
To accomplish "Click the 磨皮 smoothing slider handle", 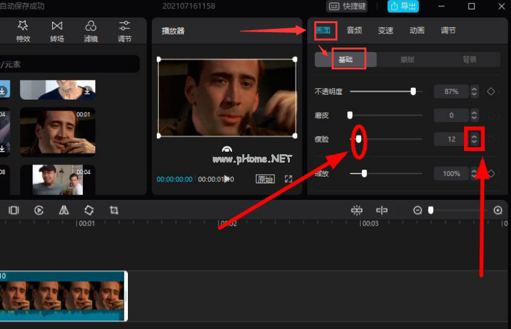I will [x=350, y=115].
